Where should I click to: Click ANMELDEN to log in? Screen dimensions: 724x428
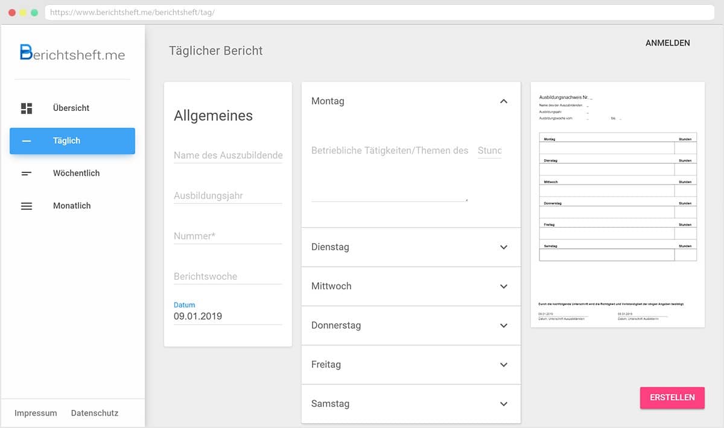pos(667,43)
